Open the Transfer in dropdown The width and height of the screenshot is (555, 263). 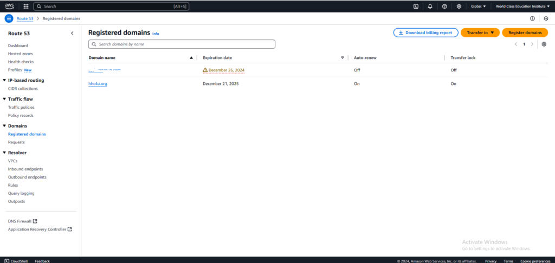(480, 32)
